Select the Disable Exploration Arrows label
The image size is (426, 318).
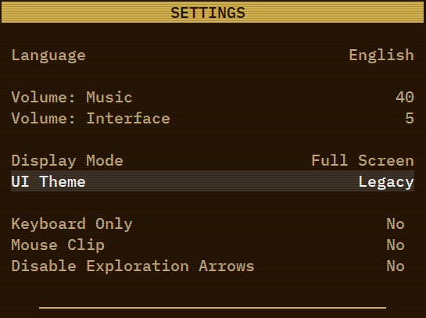133,266
